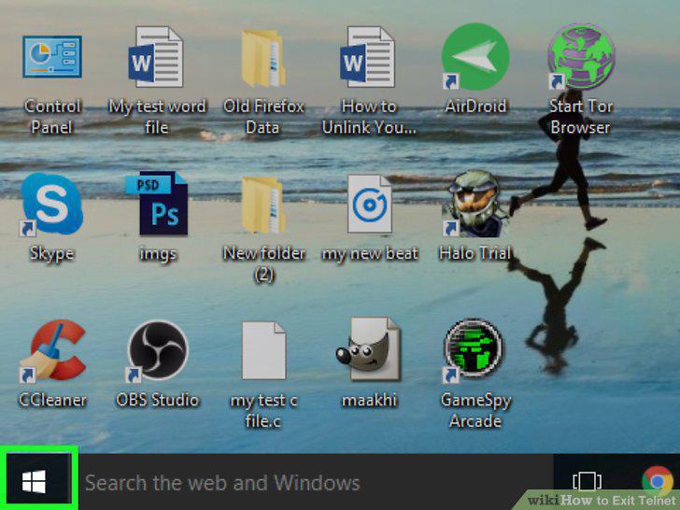Viewport: 680px width, 510px height.
Task: Click the imgs label text
Action: click(x=158, y=254)
